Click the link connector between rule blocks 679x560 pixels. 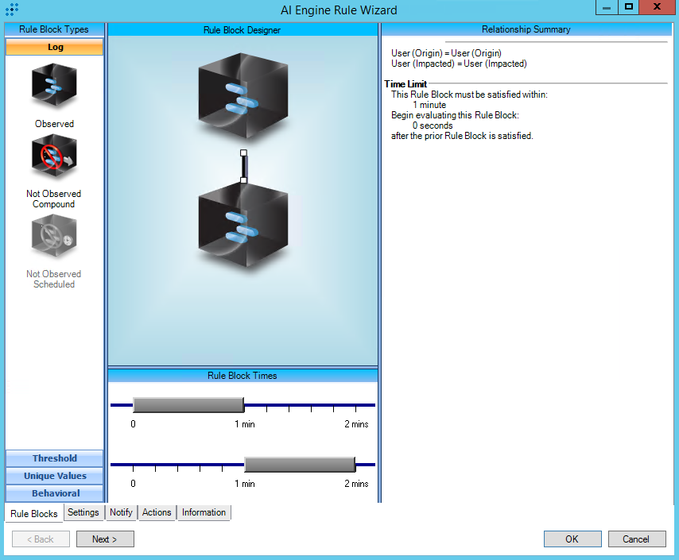coord(244,166)
